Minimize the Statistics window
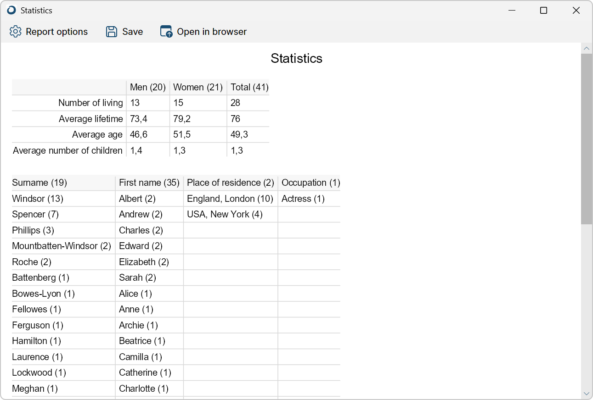Image resolution: width=593 pixels, height=400 pixels. [x=511, y=10]
